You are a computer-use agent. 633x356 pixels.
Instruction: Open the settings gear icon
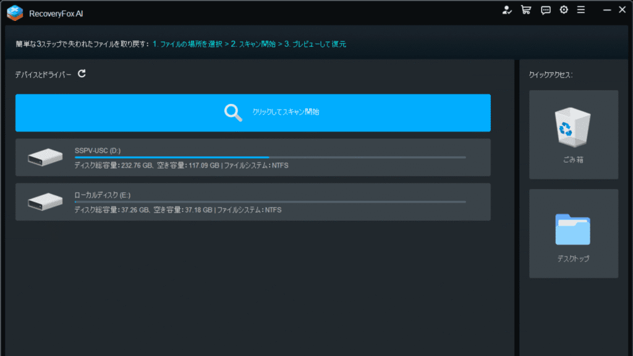pyautogui.click(x=564, y=10)
